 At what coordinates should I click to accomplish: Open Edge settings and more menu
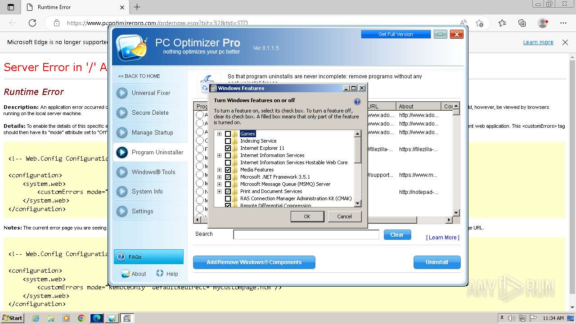pos(563,23)
